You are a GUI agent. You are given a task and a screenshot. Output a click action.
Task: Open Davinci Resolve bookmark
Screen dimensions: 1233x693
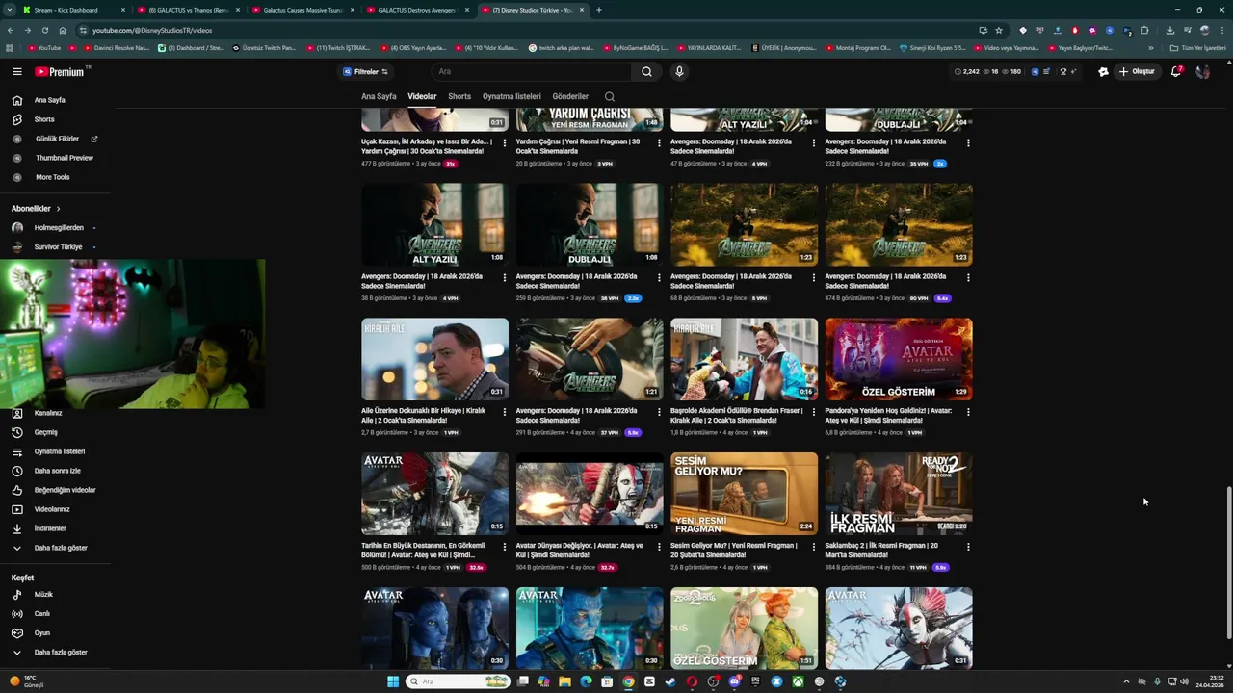(117, 47)
